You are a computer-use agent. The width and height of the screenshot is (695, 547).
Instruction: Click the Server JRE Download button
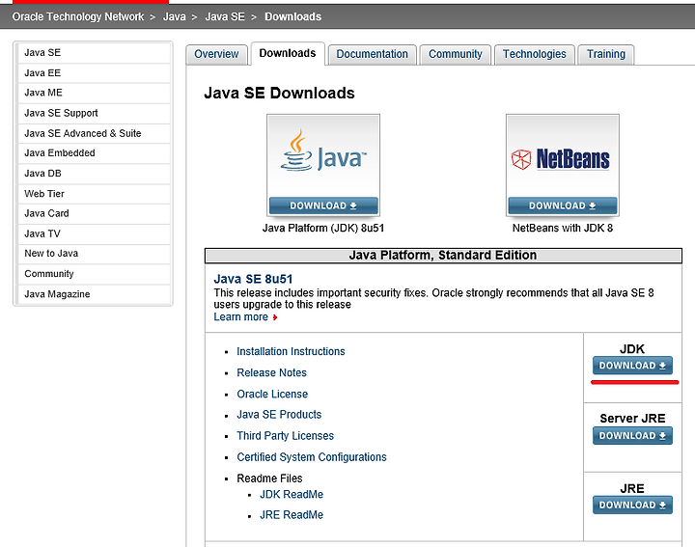(632, 436)
